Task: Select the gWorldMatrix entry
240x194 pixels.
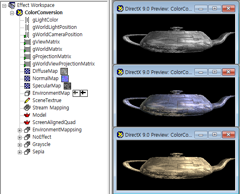Action: (47, 49)
